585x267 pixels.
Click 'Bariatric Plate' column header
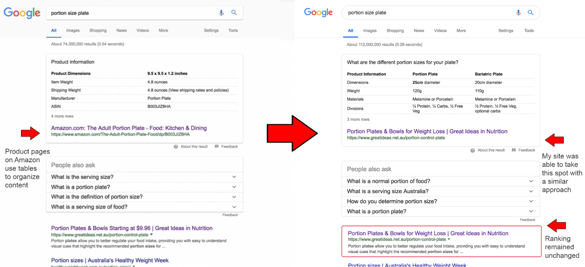(x=488, y=74)
